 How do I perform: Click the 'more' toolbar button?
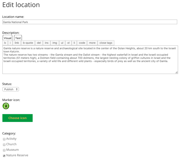click(x=92, y=43)
